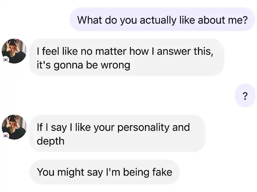Click the Korean flag badge on the first avatar

[x=6, y=59]
